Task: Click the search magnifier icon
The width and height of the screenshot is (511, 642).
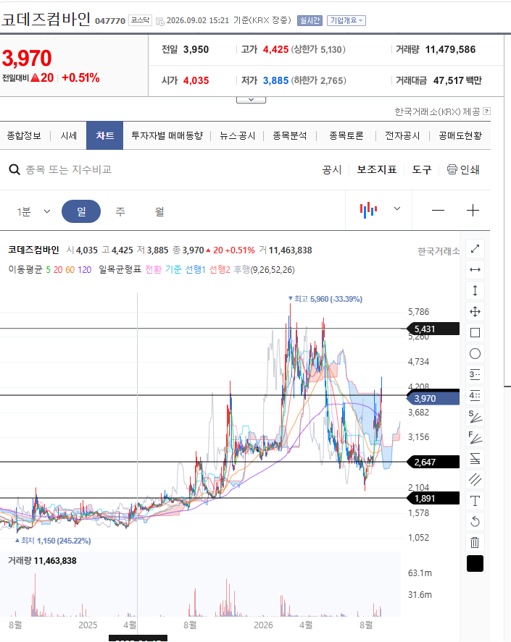Action: (x=14, y=169)
